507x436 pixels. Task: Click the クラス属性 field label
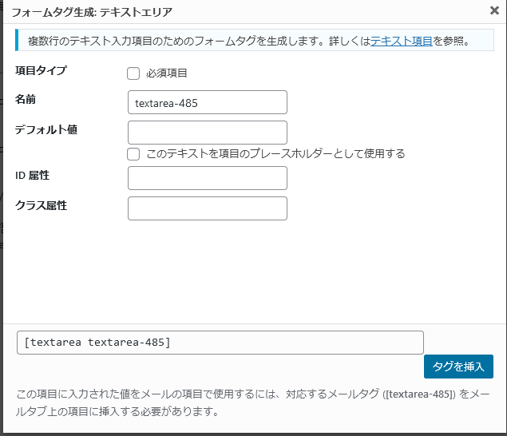pyautogui.click(x=41, y=205)
